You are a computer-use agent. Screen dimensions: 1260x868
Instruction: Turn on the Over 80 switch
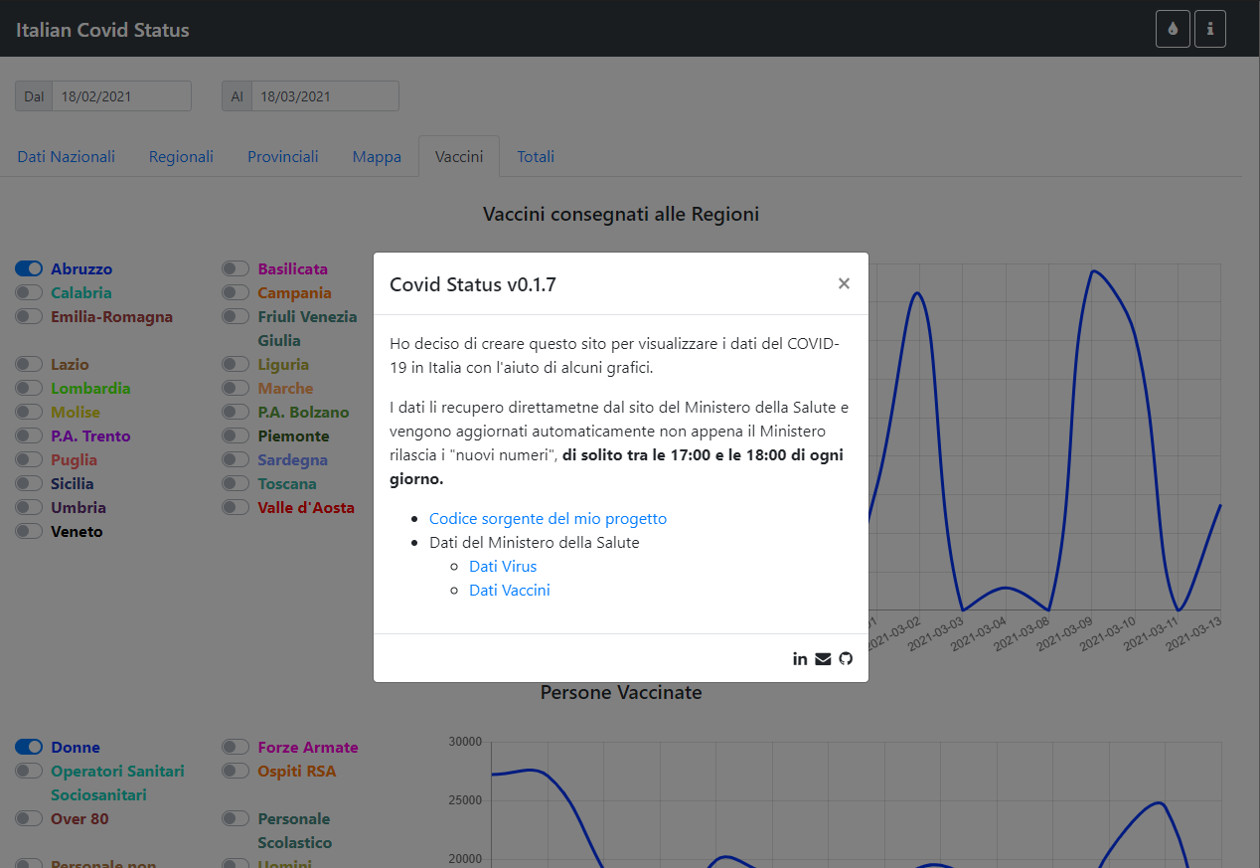(x=29, y=818)
